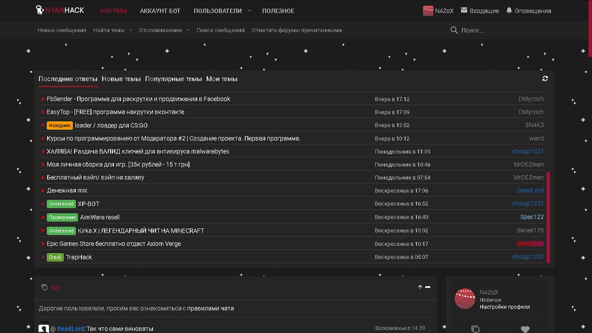Click the latest replies list scrollbar
Image resolution: width=592 pixels, height=333 pixels.
[549, 217]
